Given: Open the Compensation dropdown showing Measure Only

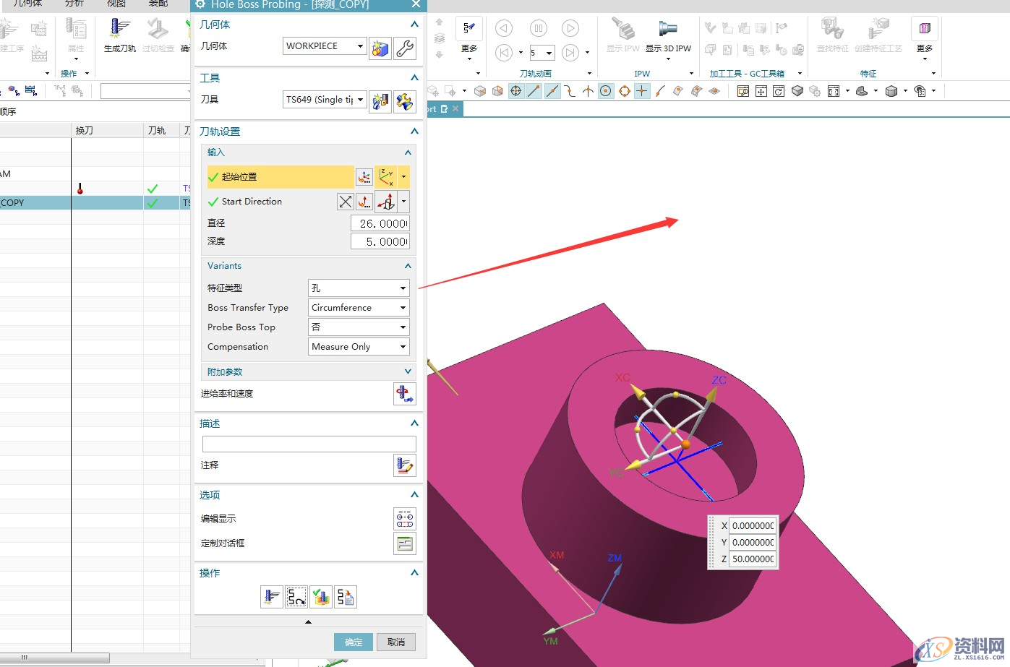Looking at the screenshot, I should coord(359,347).
